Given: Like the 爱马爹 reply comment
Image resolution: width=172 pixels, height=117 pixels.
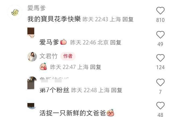Looking at the screenshot, I should (x=160, y=35).
